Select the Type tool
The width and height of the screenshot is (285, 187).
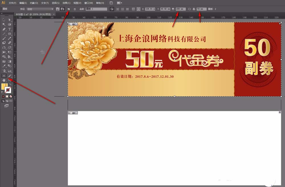9,29
